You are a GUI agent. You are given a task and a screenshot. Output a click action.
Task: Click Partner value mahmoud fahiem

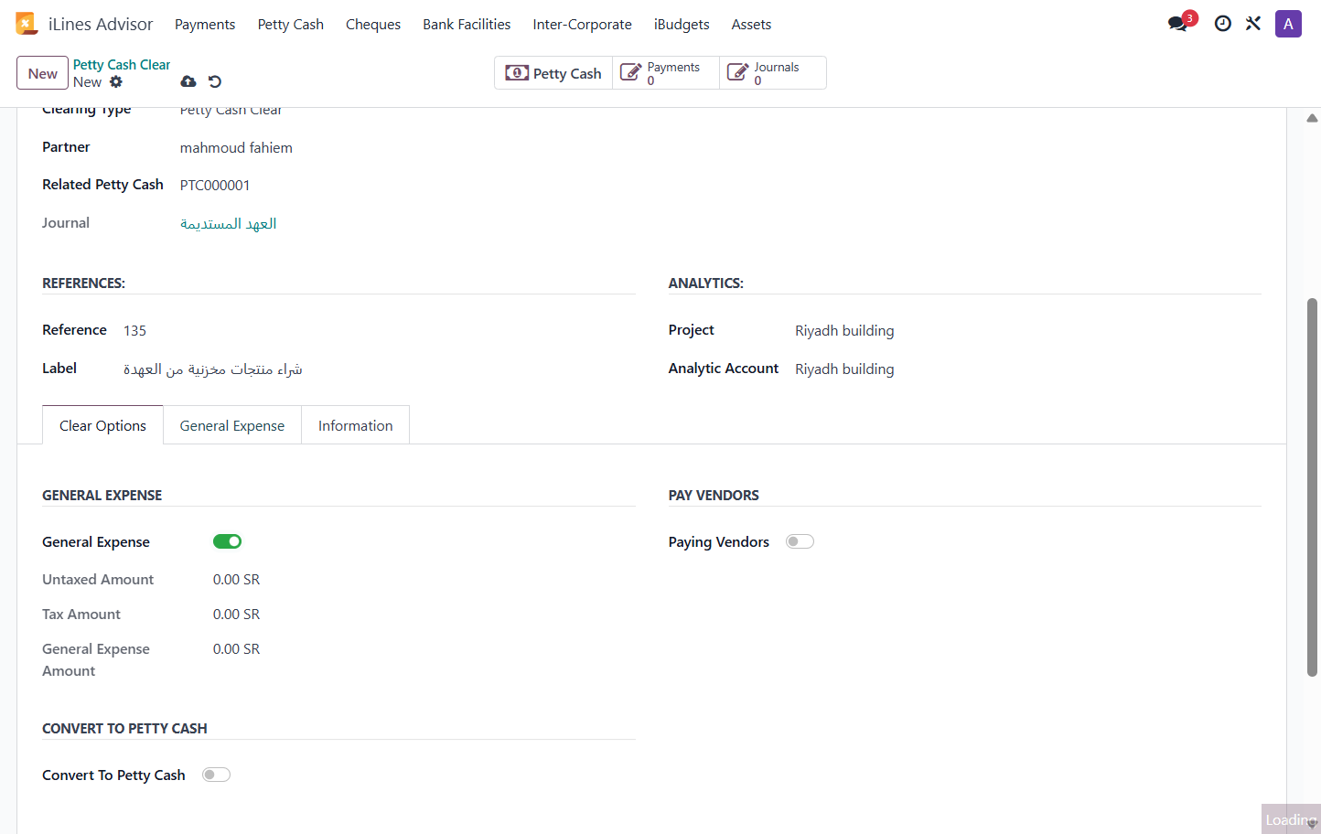pos(236,147)
